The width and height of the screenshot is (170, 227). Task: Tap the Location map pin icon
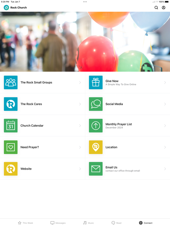coord(96,147)
